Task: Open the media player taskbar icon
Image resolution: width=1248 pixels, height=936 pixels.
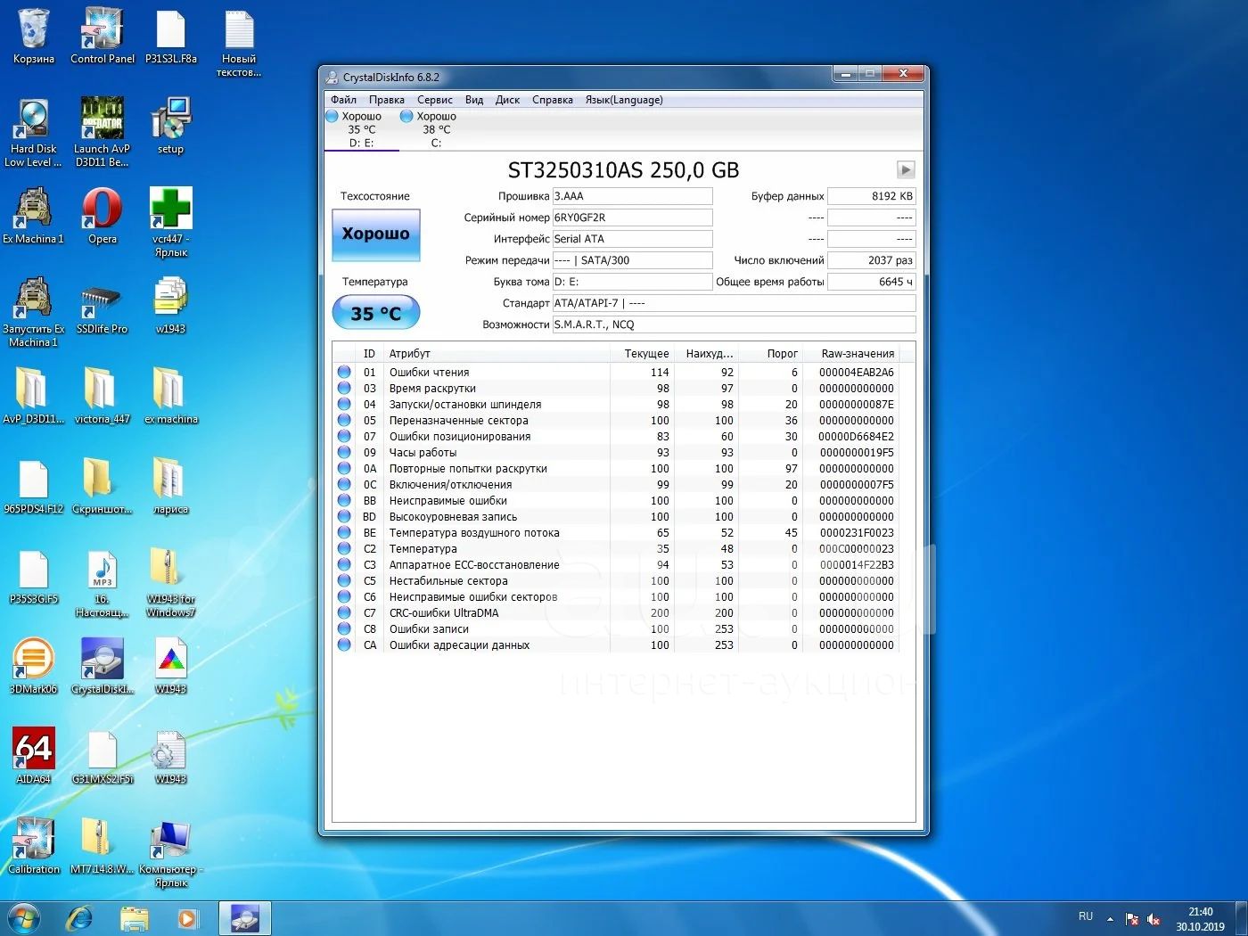Action: (x=187, y=918)
